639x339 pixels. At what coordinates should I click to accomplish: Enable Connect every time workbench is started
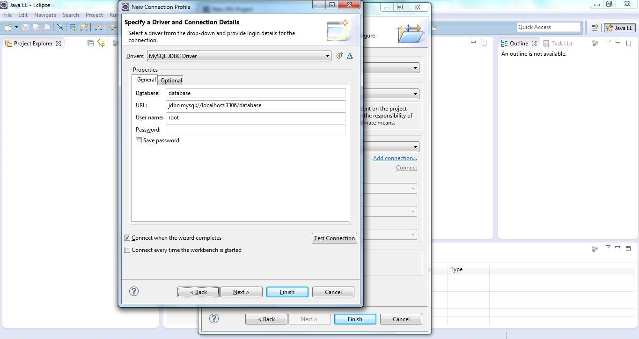pos(127,250)
